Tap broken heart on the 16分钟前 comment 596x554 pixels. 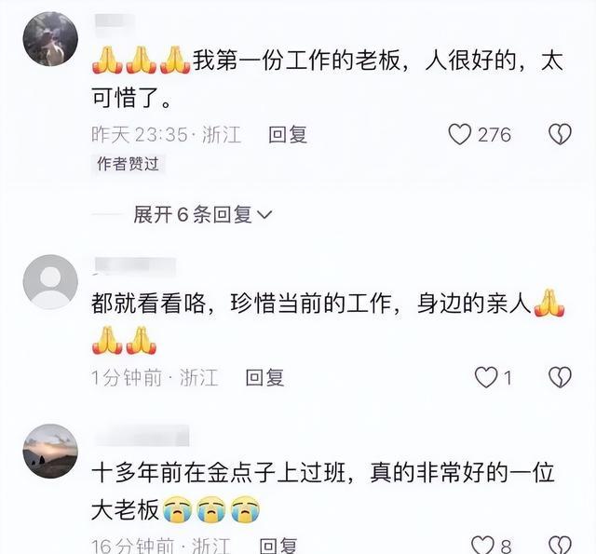[561, 545]
